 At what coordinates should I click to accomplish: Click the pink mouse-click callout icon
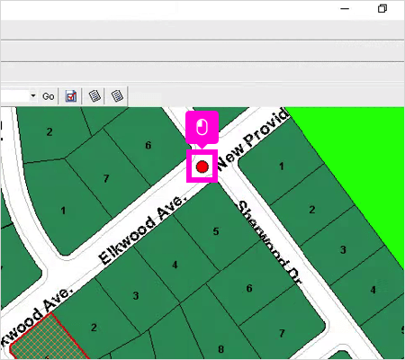202,127
